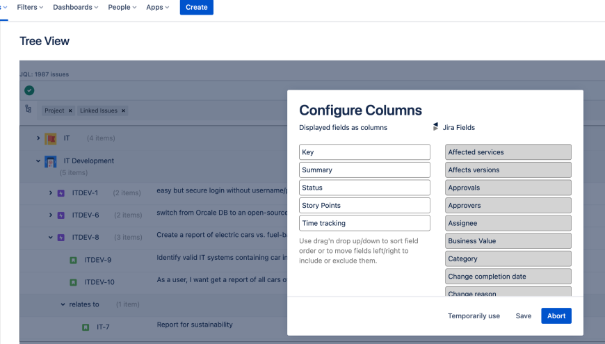Click the ITDEV-1 issue key

pos(85,193)
